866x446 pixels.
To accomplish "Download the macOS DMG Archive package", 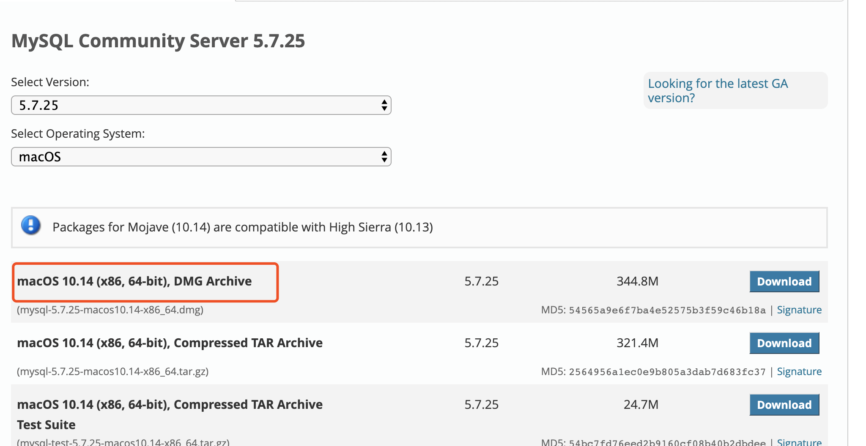I will [x=784, y=282].
